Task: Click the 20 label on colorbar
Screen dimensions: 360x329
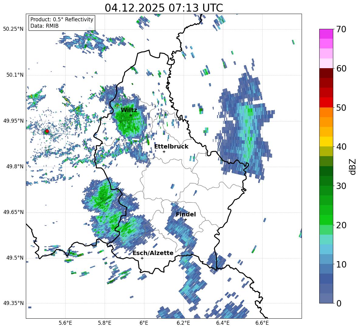Action: [341, 225]
